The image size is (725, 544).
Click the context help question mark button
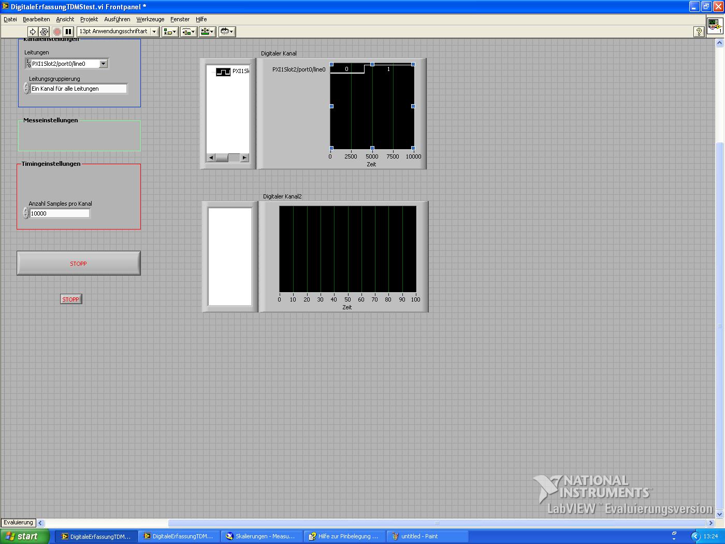point(699,32)
